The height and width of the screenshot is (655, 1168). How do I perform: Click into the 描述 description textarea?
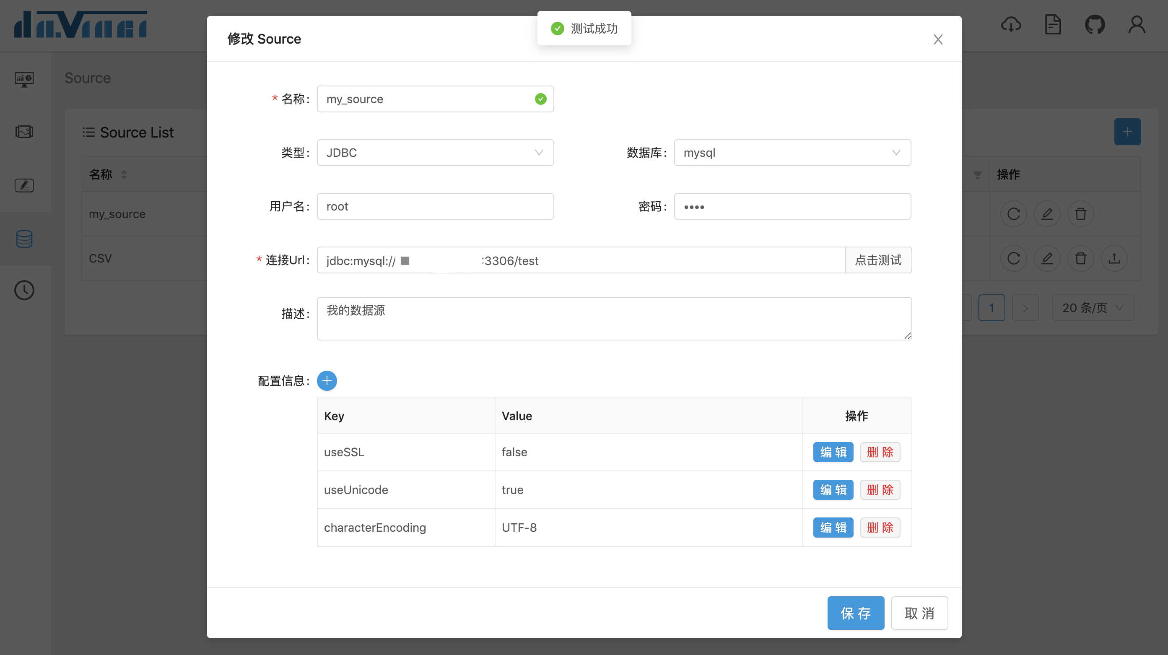click(x=614, y=318)
